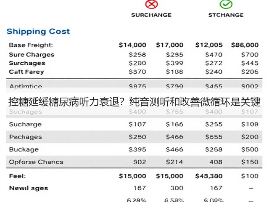Click the Surchages row label
Viewport: 269px width, 202px height.
[x=27, y=63]
